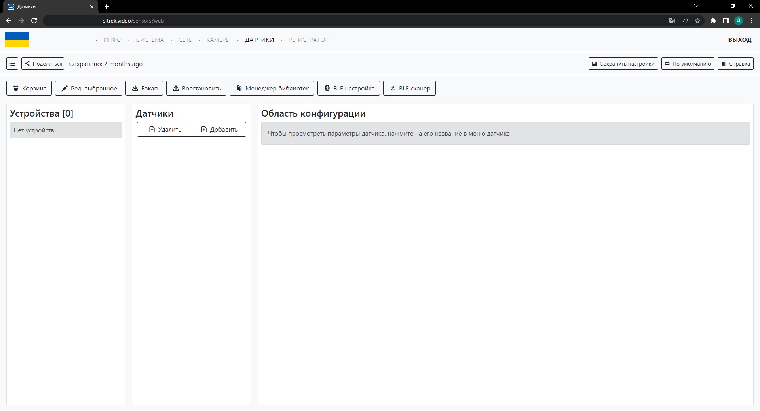This screenshot has width=760, height=411.
Task: Switch to the СИСТЕМА tab
Action: coord(150,40)
